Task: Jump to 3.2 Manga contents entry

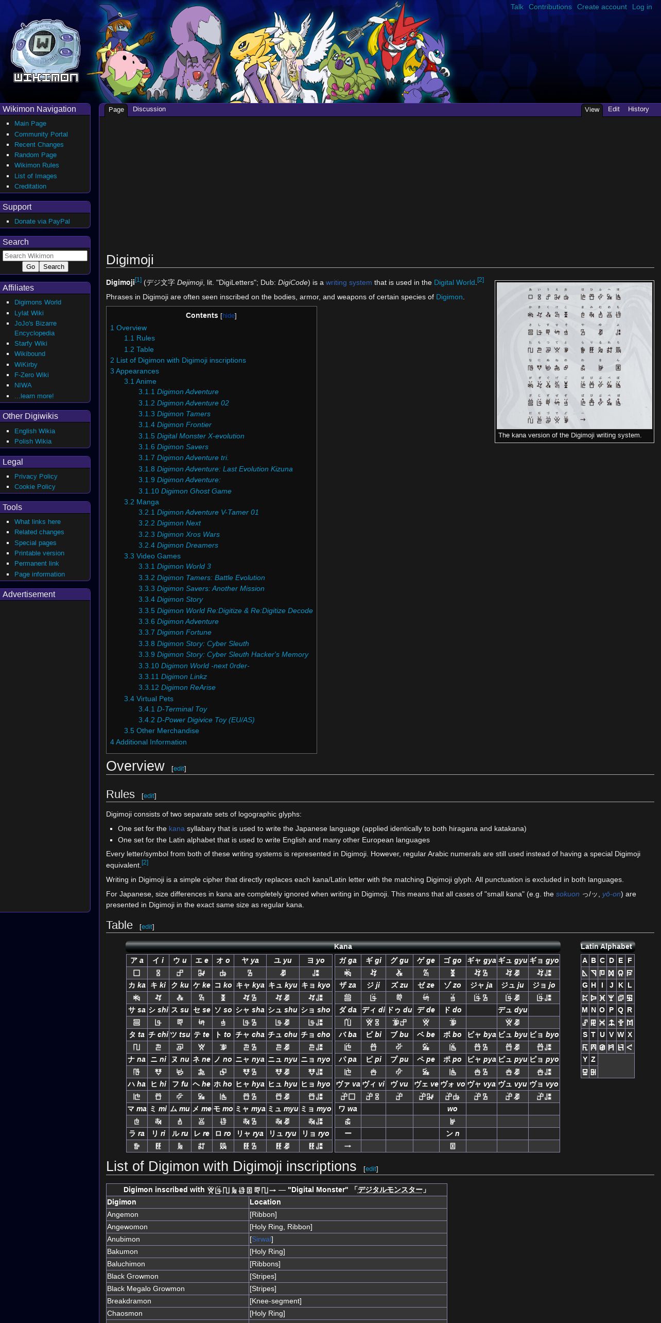Action: (142, 502)
